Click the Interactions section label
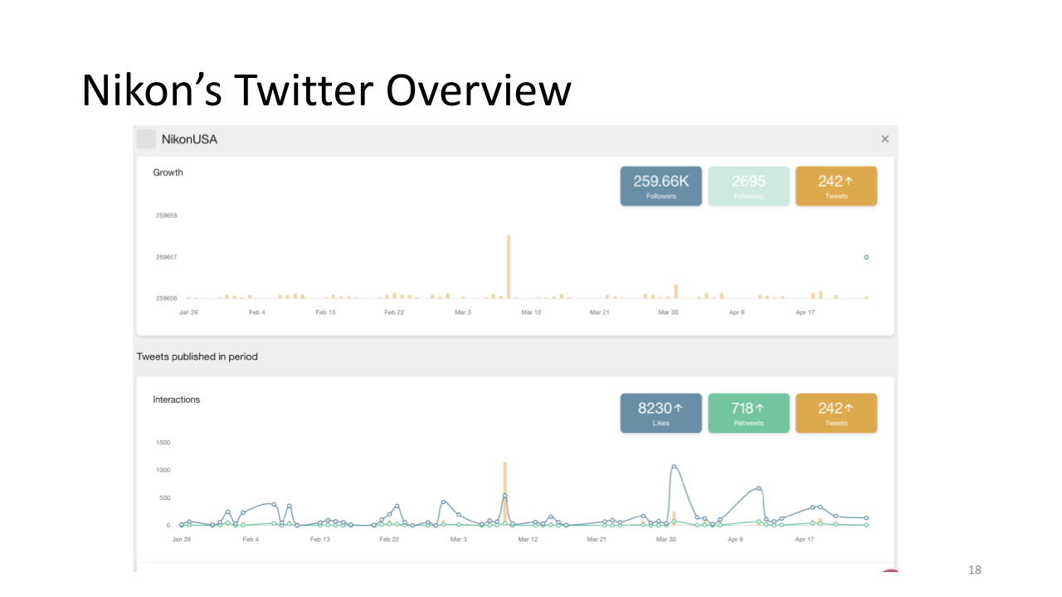 point(177,400)
